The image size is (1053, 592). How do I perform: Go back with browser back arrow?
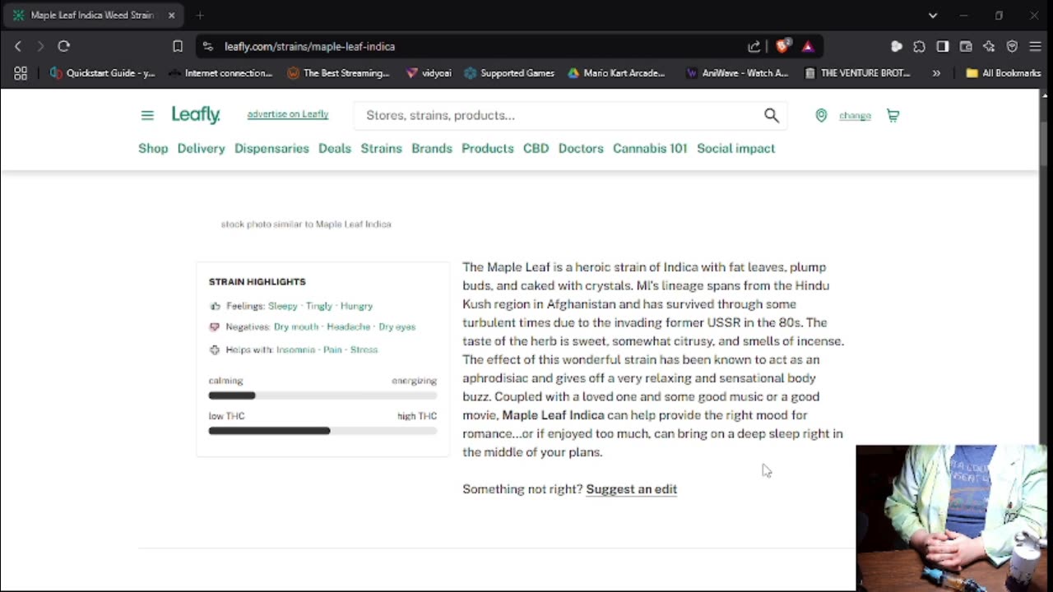pos(18,46)
